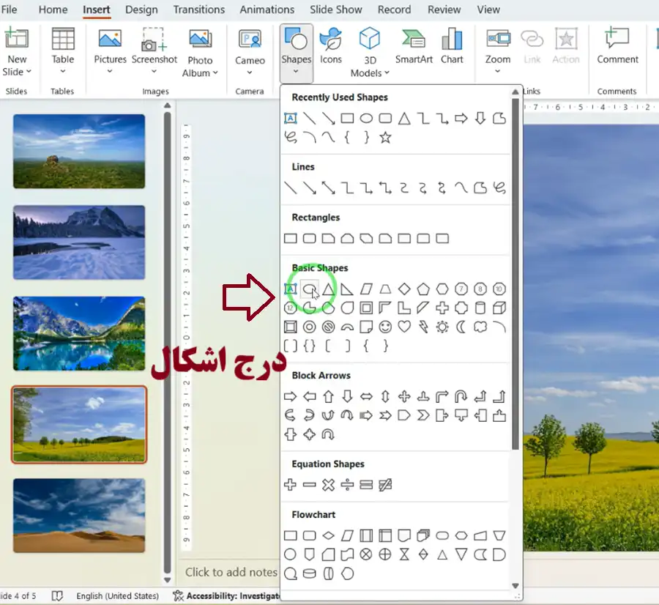Viewport: 659px width, 605px height.
Task: Pick the Cube shape in Basic Shapes
Action: [x=499, y=308]
